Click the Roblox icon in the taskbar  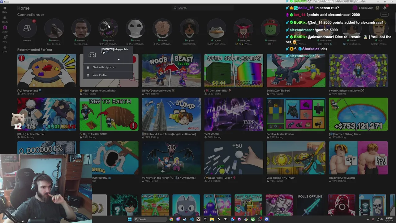(266, 219)
